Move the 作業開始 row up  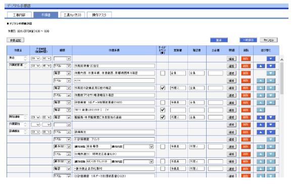point(261,125)
